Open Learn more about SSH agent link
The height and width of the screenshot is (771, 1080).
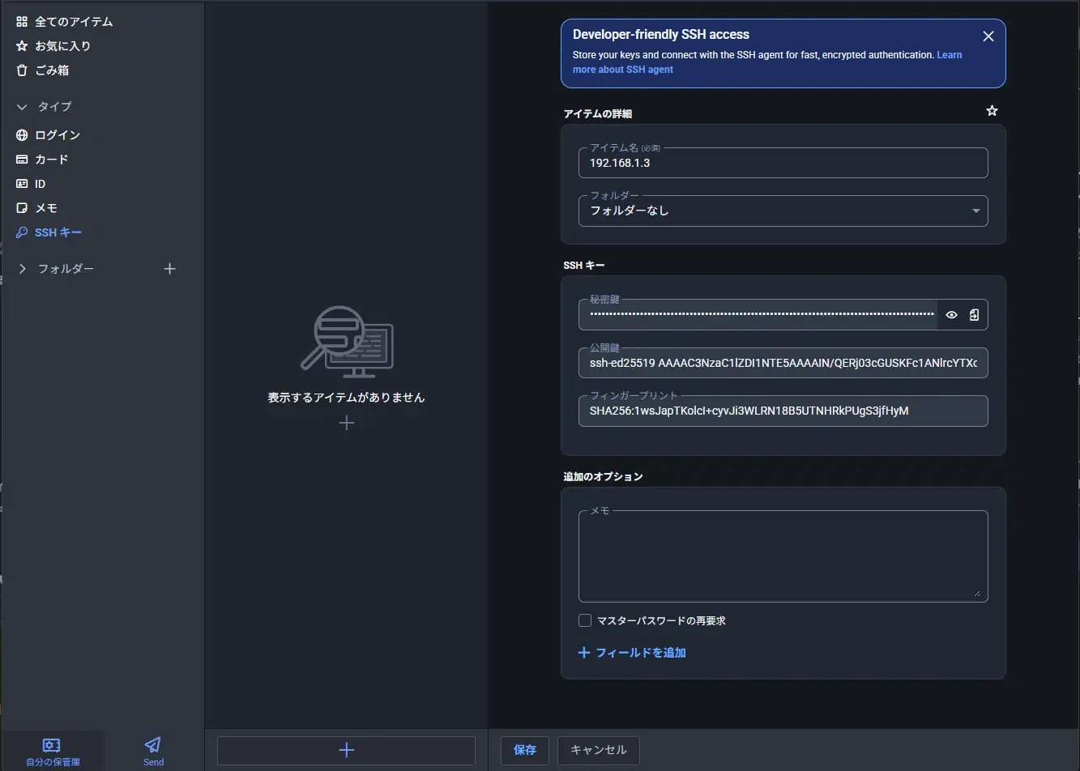click(x=767, y=62)
